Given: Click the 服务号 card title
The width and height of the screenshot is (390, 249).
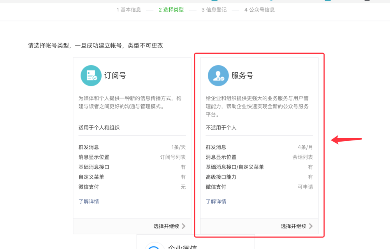Looking at the screenshot, I should pyautogui.click(x=242, y=75).
